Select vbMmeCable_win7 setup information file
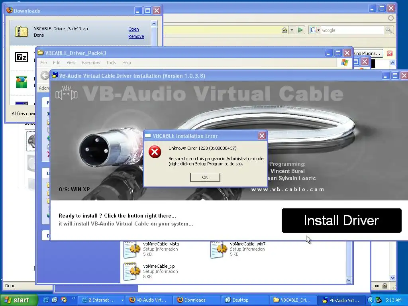This screenshot has width=408, height=306. point(238,249)
